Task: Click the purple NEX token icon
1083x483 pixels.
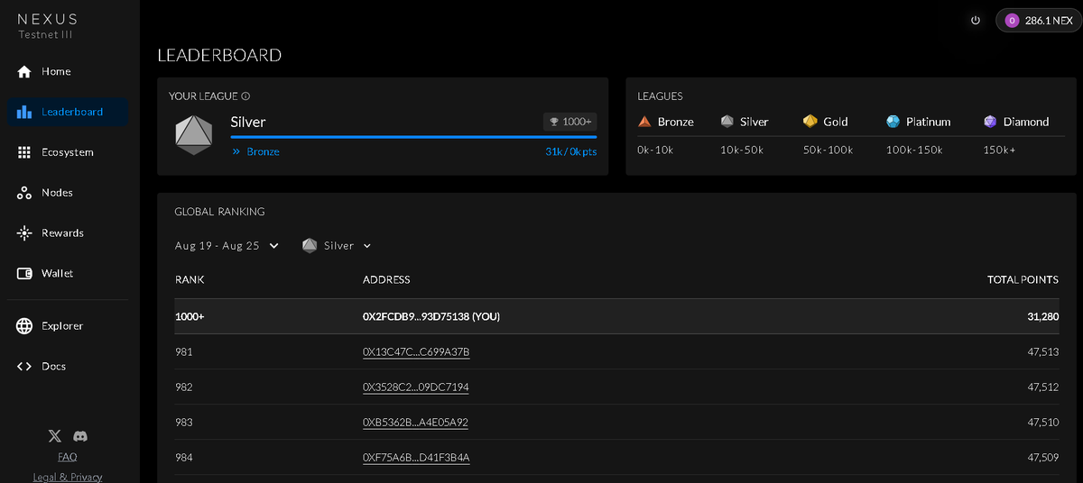Action: [1011, 20]
